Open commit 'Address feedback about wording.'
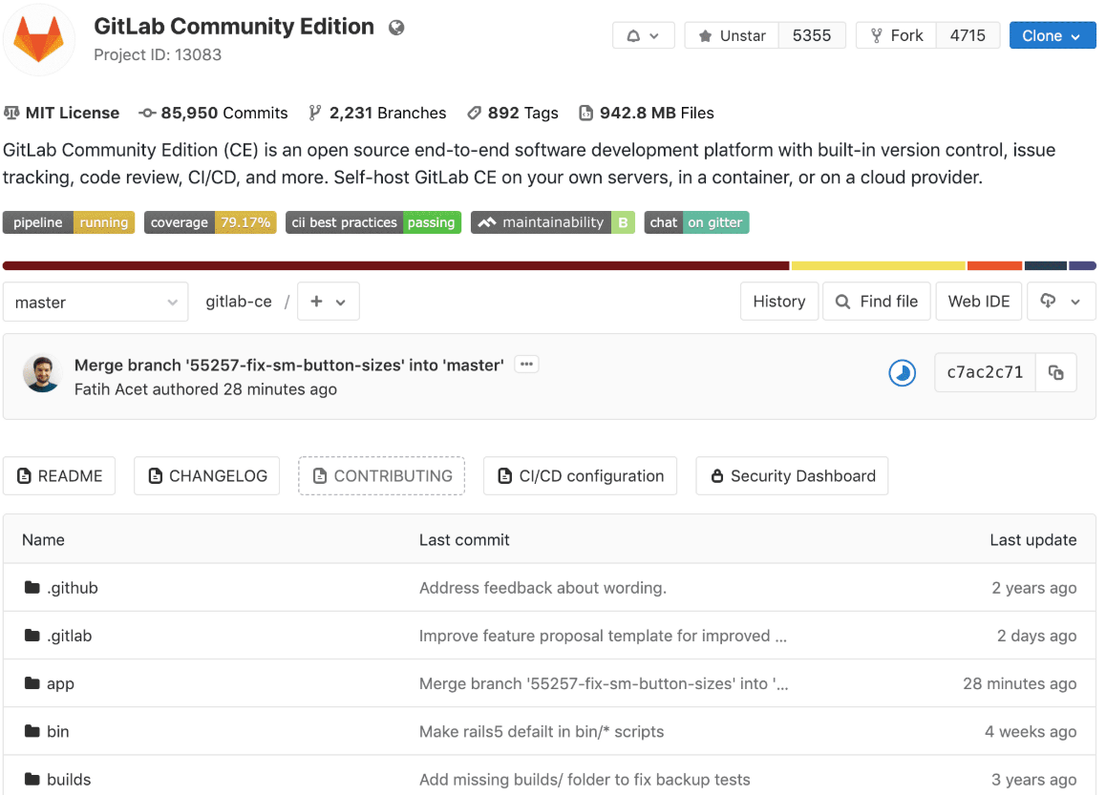Screen dimensions: 1106x795 (x=542, y=588)
